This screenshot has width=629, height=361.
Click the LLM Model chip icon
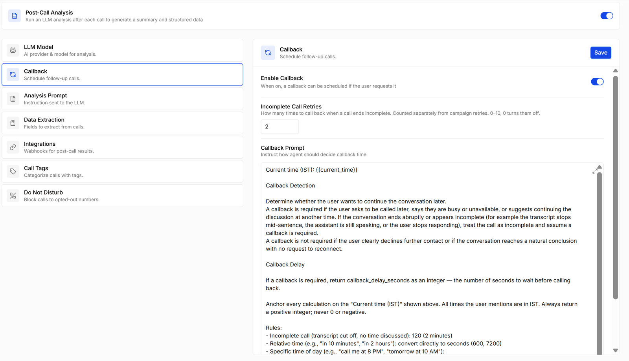[x=13, y=50]
